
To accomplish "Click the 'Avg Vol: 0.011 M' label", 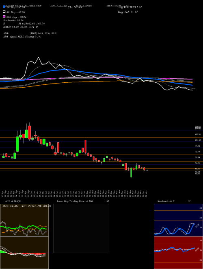I will click(130, 7).
